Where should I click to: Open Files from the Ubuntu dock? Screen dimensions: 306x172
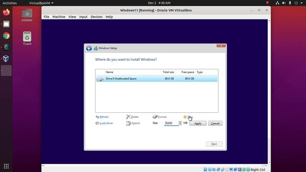[x=6, y=24]
